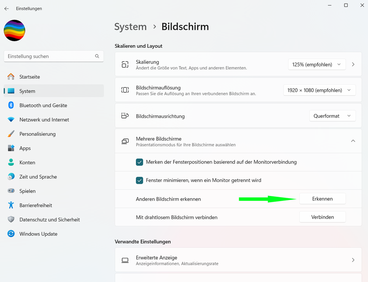The width and height of the screenshot is (368, 282).
Task: Open the Skalierung 125% dropdown
Action: click(317, 64)
